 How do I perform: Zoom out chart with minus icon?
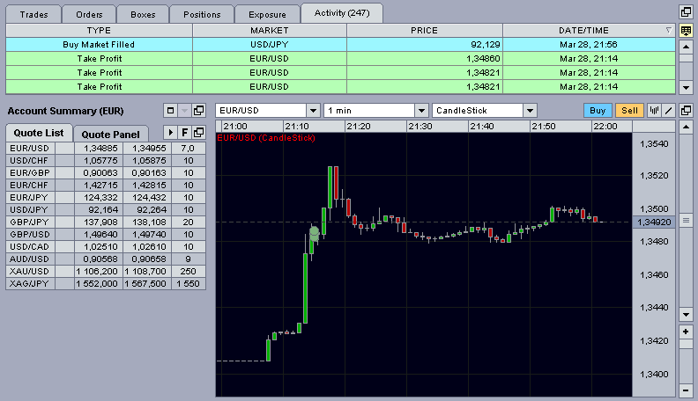[x=686, y=390]
